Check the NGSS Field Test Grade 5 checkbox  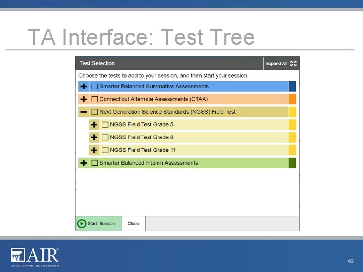pos(105,125)
